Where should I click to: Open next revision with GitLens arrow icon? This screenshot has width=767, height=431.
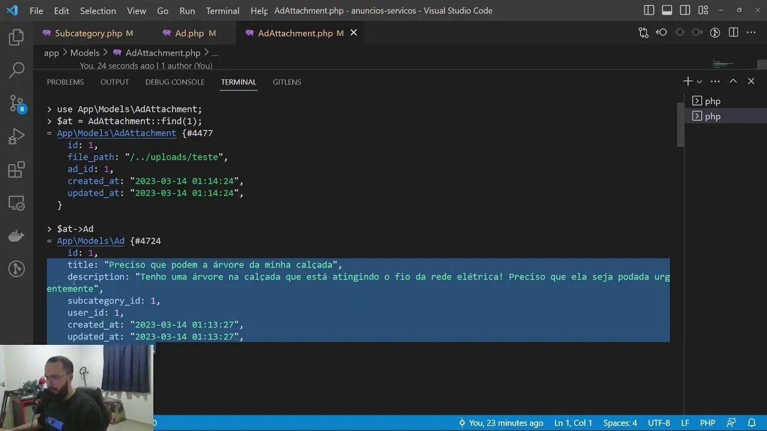[697, 33]
